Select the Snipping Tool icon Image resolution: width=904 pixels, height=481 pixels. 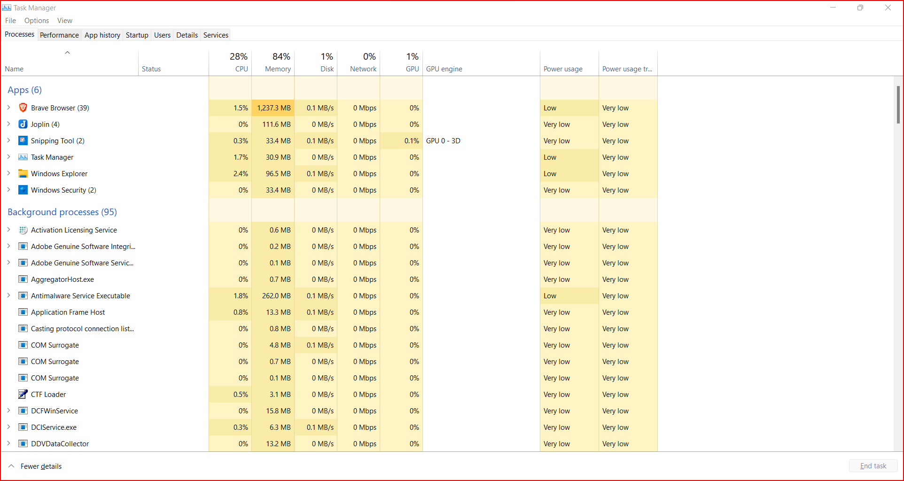click(x=23, y=140)
